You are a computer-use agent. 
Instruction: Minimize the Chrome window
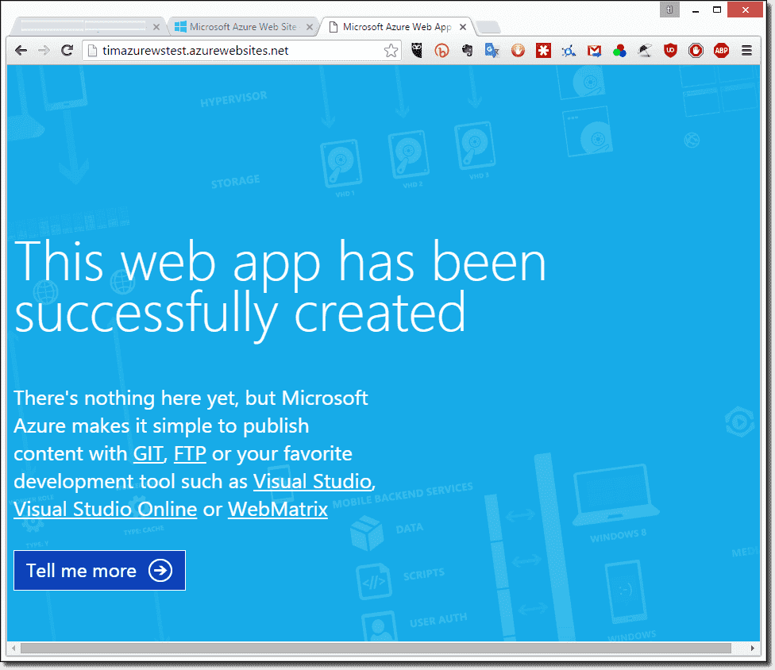click(x=696, y=10)
